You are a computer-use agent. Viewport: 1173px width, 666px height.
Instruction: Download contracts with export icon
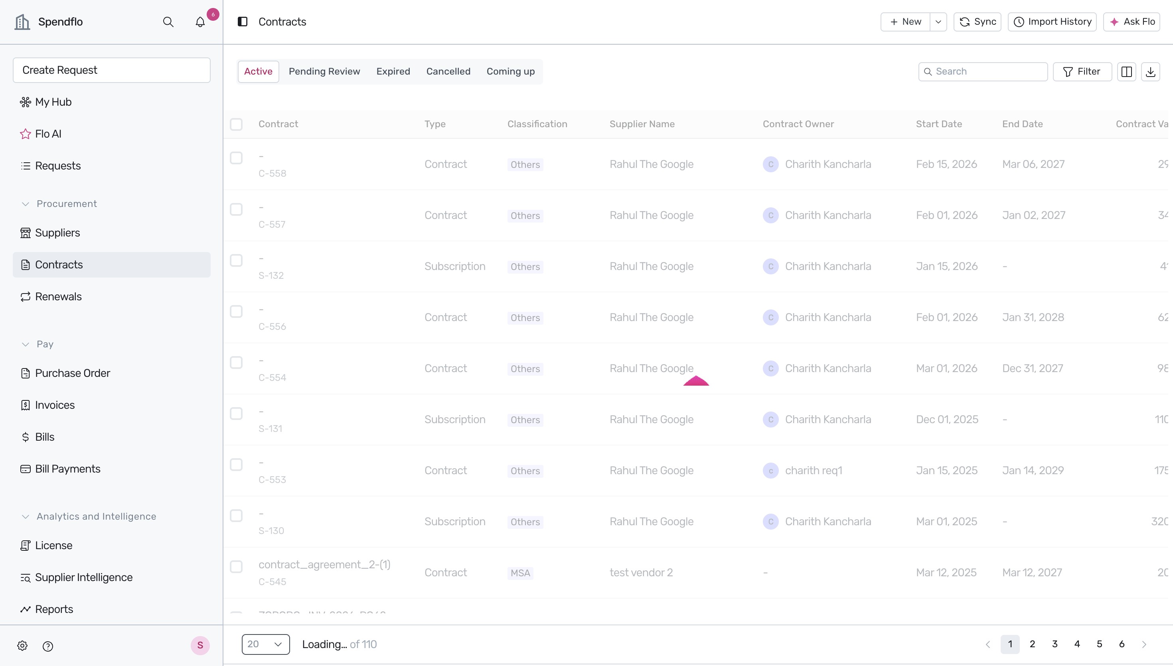point(1151,72)
